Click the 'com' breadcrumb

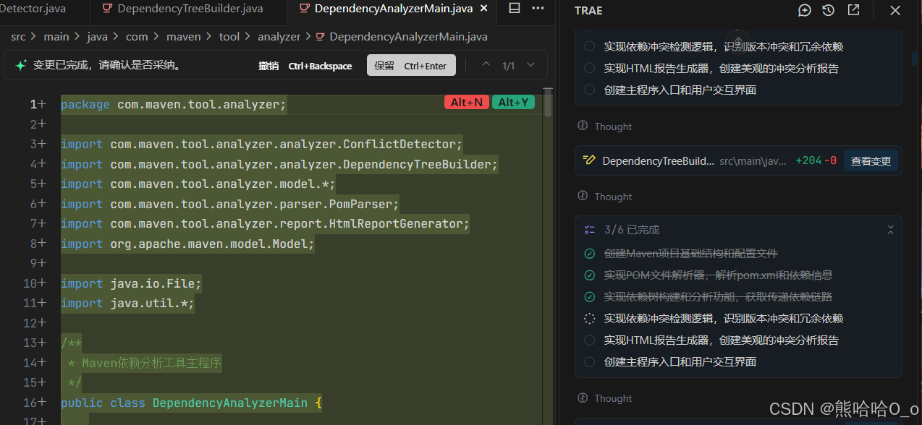[137, 36]
